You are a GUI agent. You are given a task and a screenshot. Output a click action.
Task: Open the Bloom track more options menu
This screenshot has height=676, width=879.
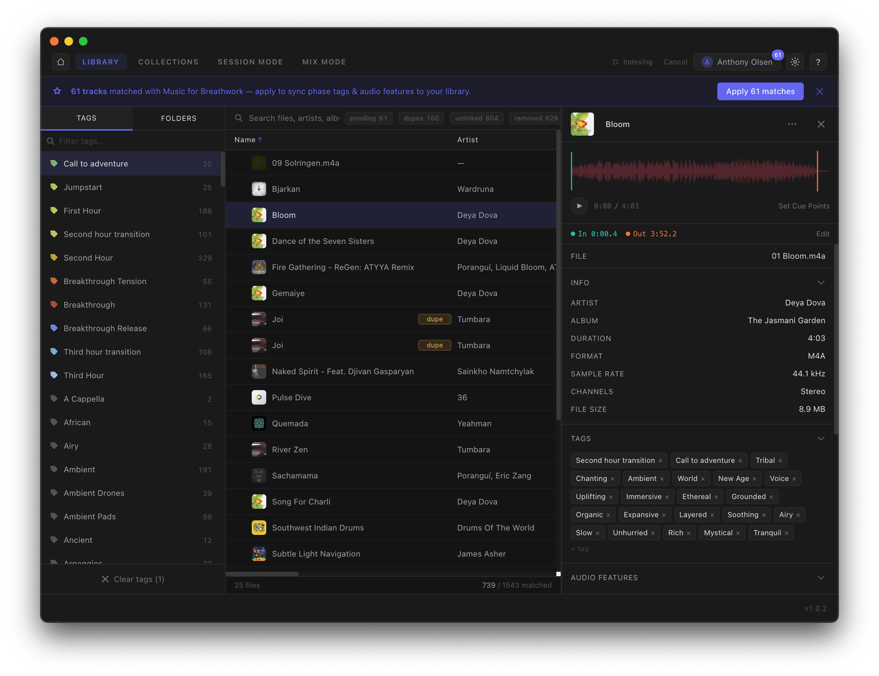point(792,124)
